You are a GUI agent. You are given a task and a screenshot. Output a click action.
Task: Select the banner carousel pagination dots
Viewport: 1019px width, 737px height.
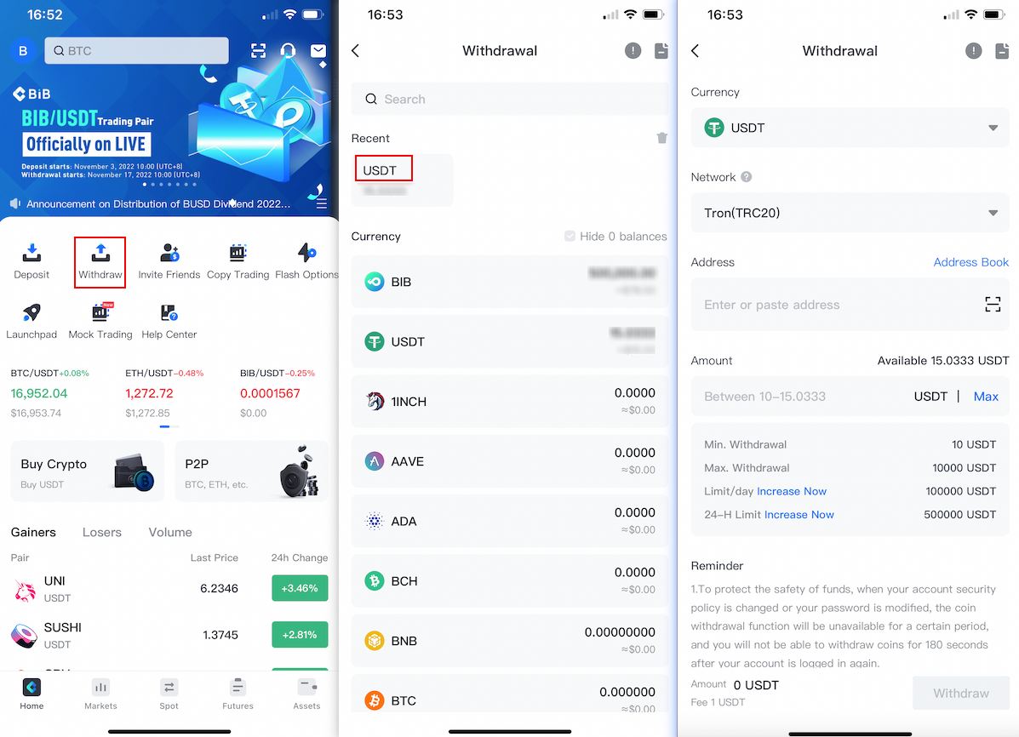[x=169, y=185]
